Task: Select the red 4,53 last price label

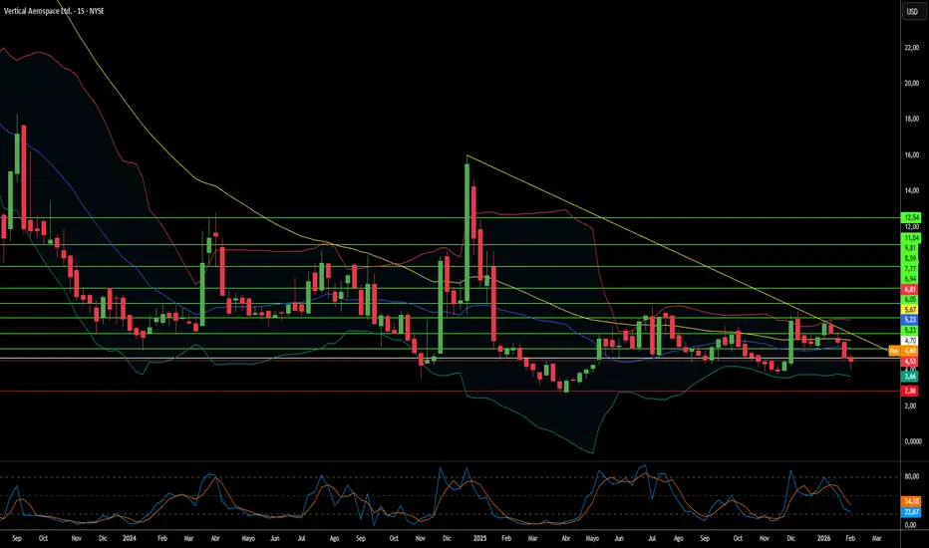Action: coord(910,362)
